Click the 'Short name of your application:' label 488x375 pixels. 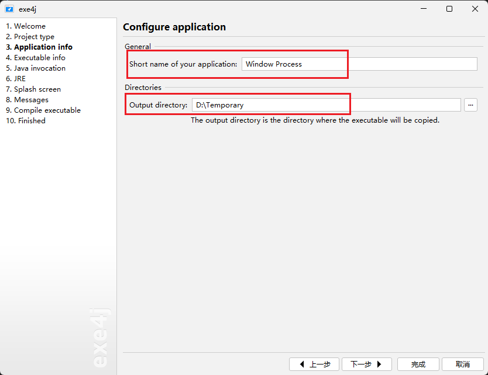pos(183,64)
